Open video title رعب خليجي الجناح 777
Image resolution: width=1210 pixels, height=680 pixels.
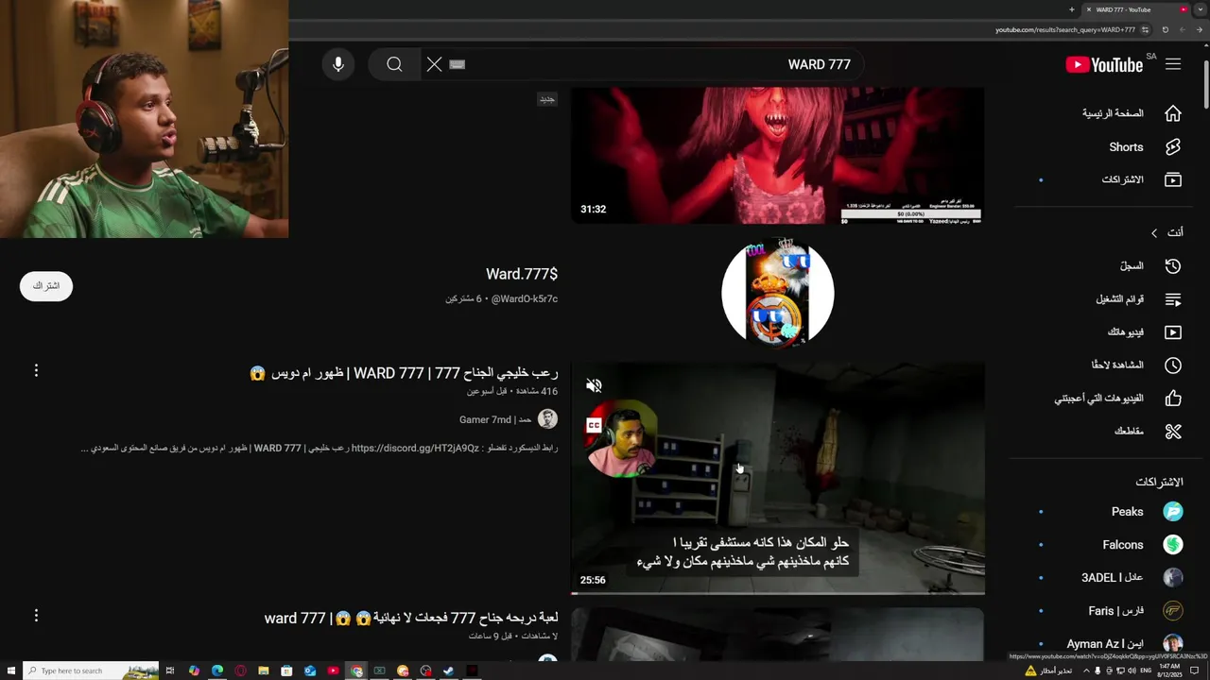point(405,374)
